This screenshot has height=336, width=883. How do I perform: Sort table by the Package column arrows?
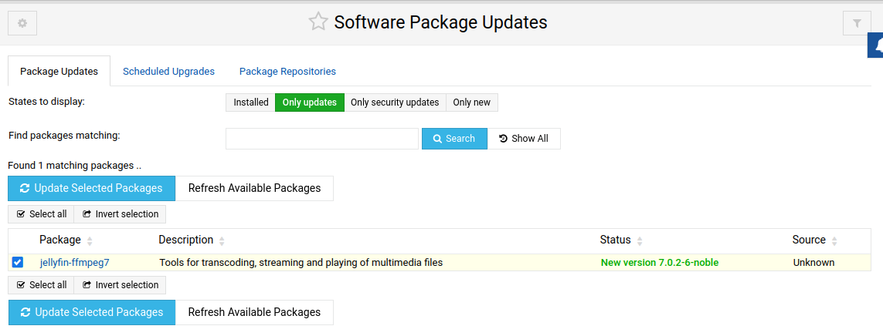tap(90, 240)
